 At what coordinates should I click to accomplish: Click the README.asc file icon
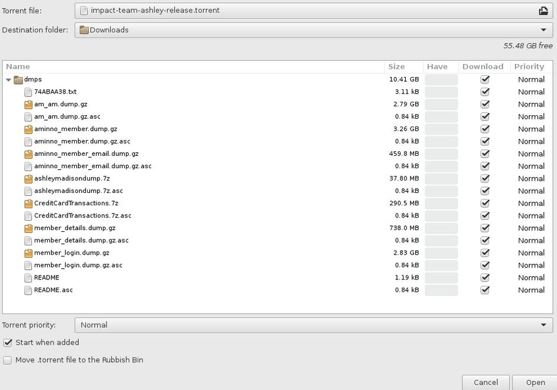click(28, 290)
